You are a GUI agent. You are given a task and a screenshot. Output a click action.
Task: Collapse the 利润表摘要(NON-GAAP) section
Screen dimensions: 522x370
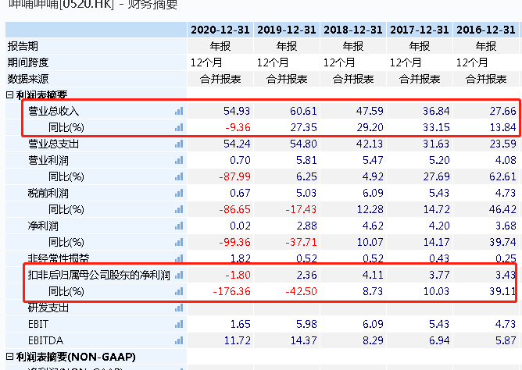[10, 357]
